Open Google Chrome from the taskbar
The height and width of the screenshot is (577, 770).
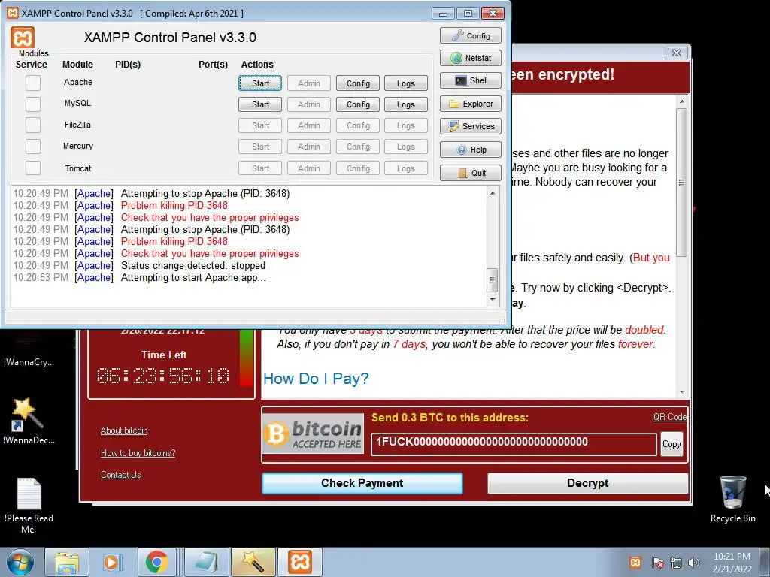point(156,562)
